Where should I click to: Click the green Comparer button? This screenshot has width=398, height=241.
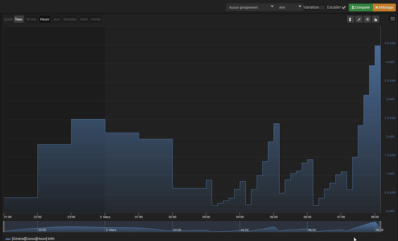tap(360, 7)
